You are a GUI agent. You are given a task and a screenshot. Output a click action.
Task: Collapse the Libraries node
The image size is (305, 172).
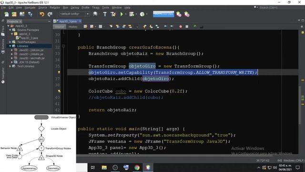[x=10, y=46]
